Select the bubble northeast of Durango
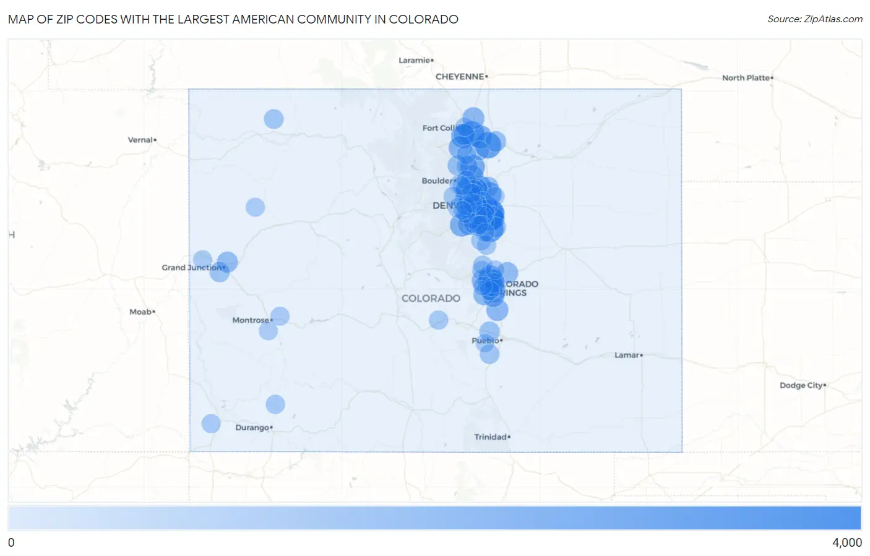 275,404
